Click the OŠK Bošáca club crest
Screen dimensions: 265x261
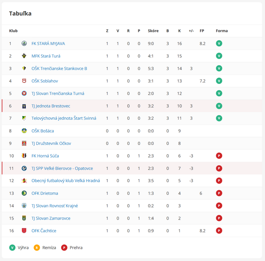24,131
